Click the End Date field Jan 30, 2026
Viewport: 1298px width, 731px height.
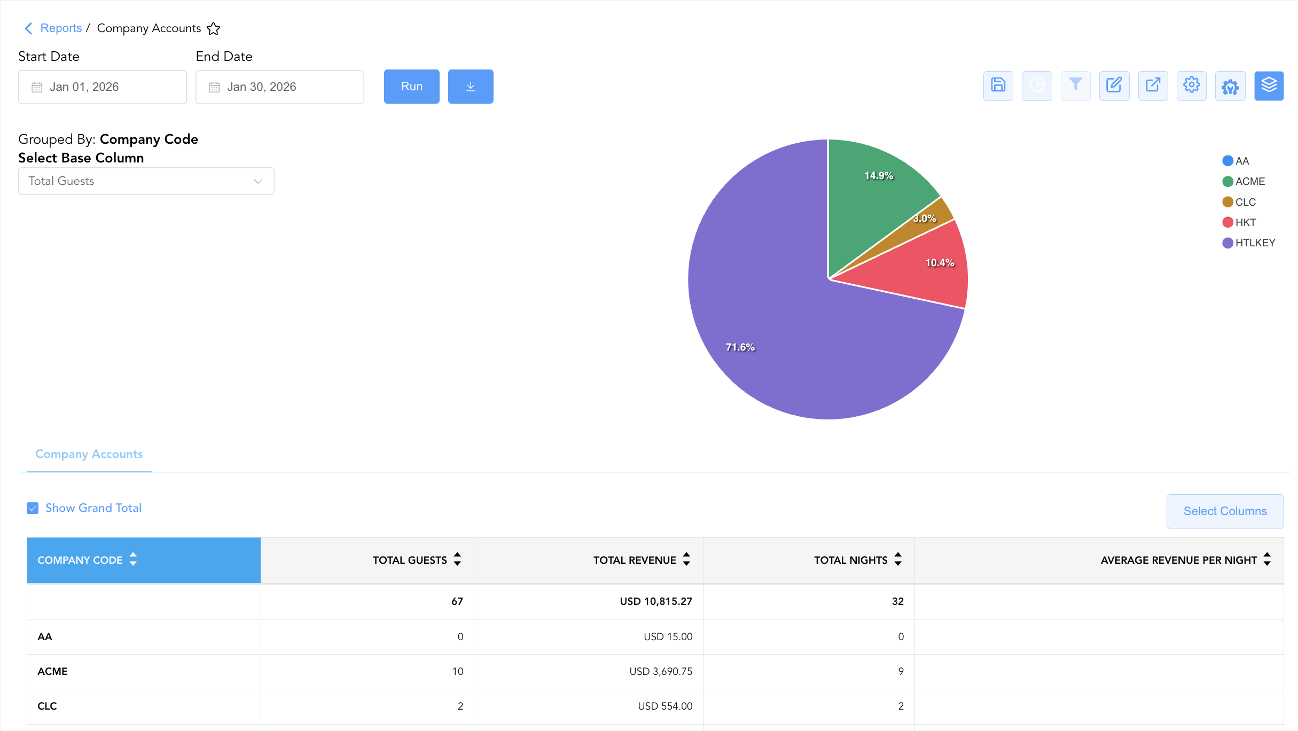coord(280,87)
